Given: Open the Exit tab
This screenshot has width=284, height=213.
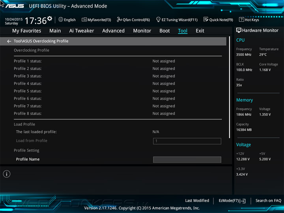Looking at the screenshot, I should click(200, 31).
